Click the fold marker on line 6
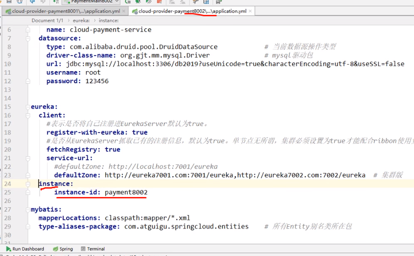 28,30
